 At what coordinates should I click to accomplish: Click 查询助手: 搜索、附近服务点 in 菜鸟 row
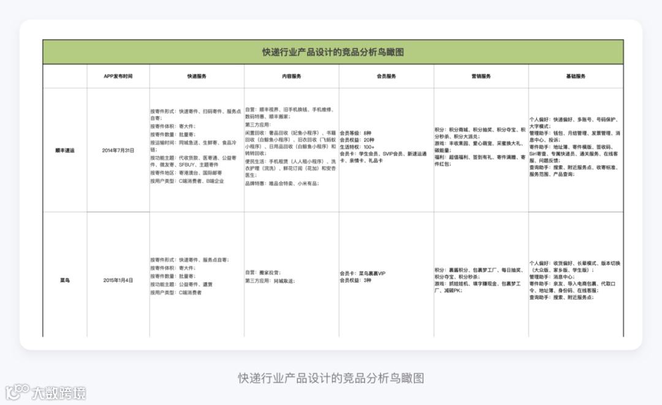tap(562, 297)
